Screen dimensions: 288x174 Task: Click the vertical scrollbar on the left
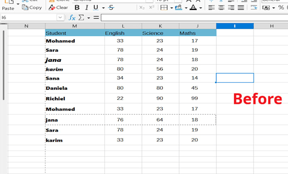3,65
